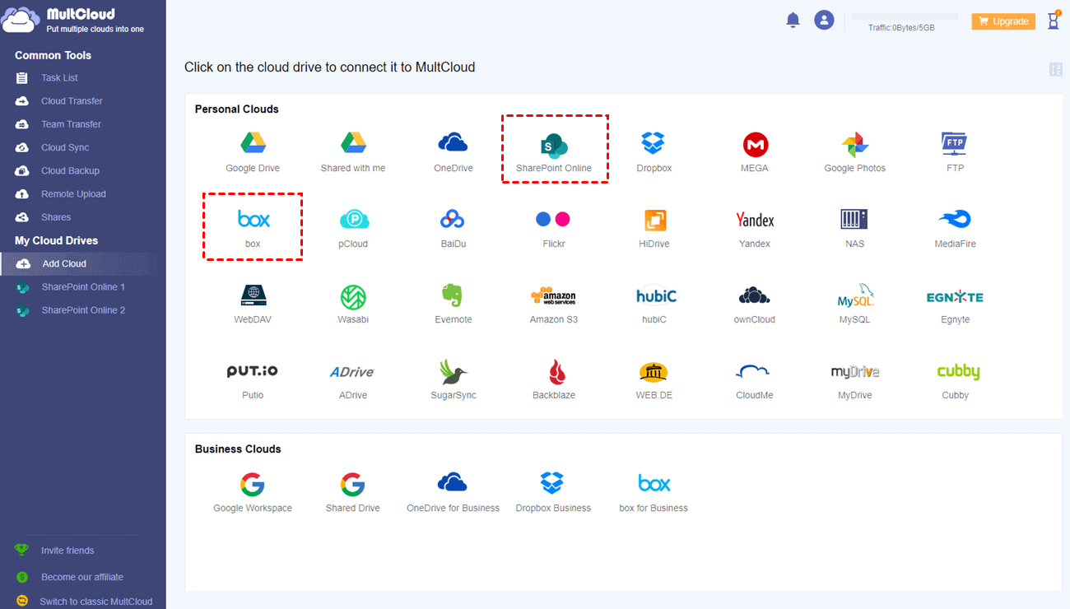The width and height of the screenshot is (1070, 609).
Task: Select OneDrive for Business
Action: (454, 492)
